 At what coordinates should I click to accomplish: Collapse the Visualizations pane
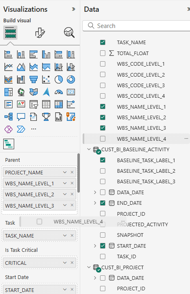[x=74, y=9]
